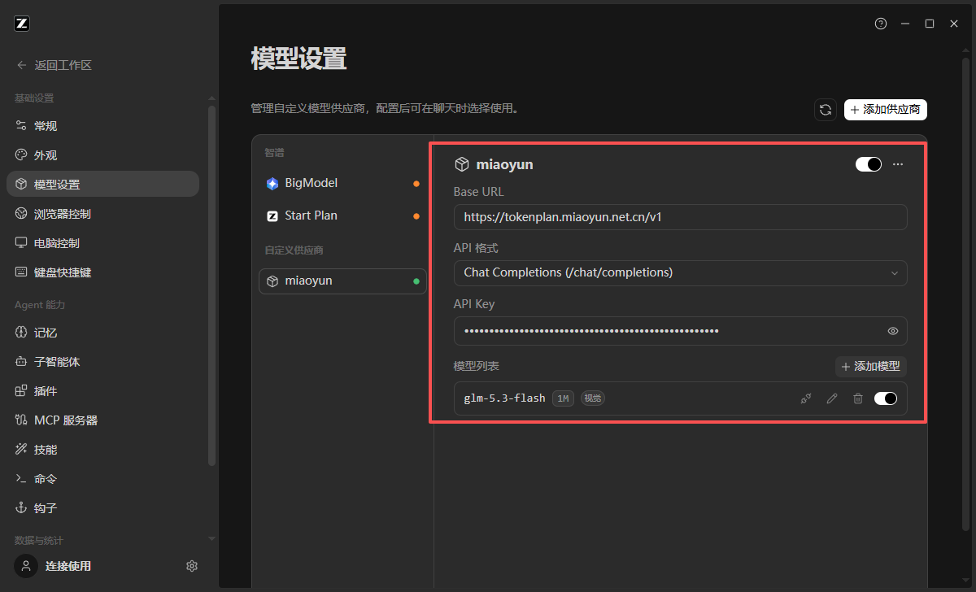Image resolution: width=976 pixels, height=592 pixels.
Task: Open 常规 general settings
Action: pos(102,126)
